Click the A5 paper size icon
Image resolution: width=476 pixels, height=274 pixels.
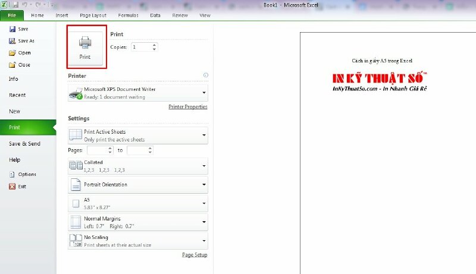pos(76,203)
